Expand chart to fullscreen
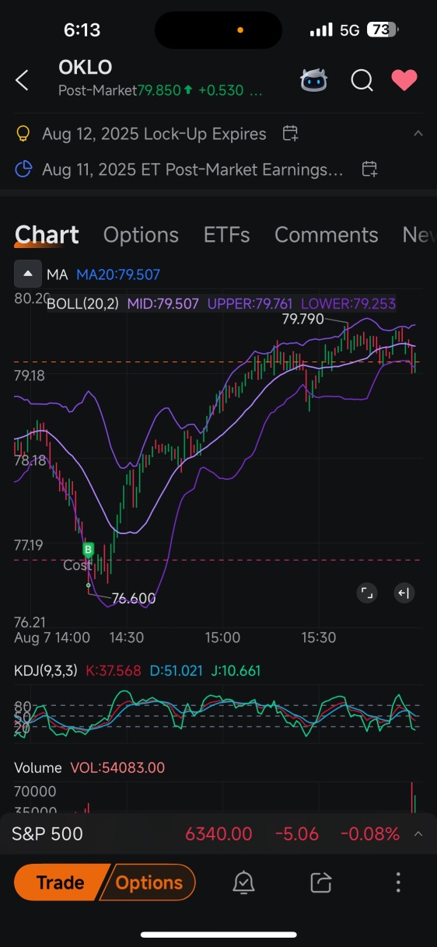The height and width of the screenshot is (947, 437). [x=367, y=593]
